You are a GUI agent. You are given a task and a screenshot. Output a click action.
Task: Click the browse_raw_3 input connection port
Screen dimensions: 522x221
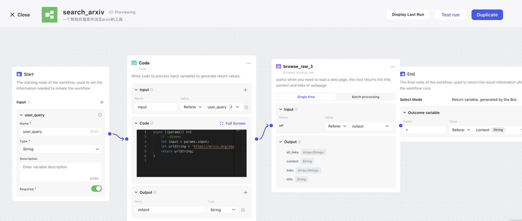coord(271,125)
